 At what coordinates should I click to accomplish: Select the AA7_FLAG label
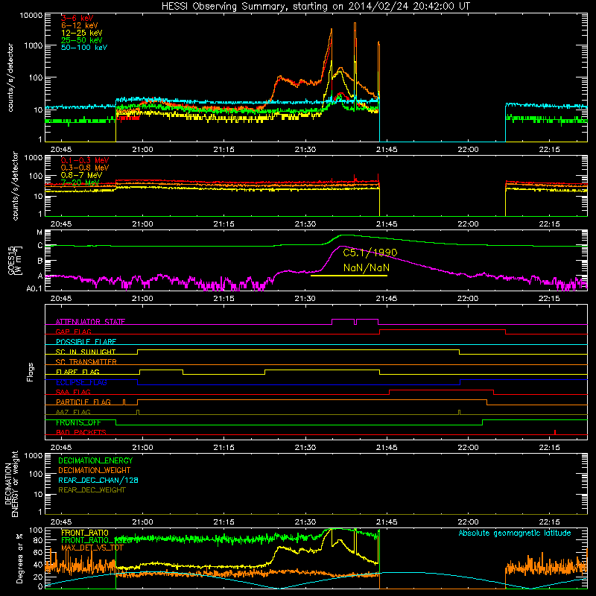pyautogui.click(x=73, y=413)
